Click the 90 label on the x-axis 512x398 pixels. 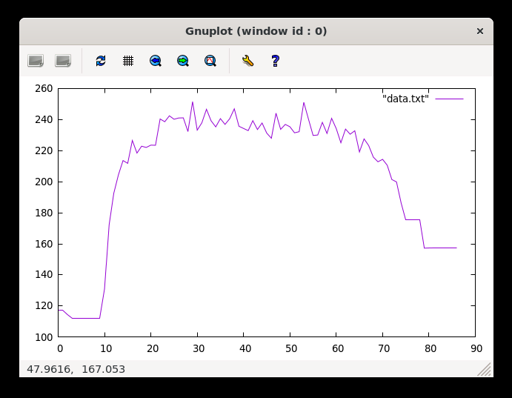476,348
